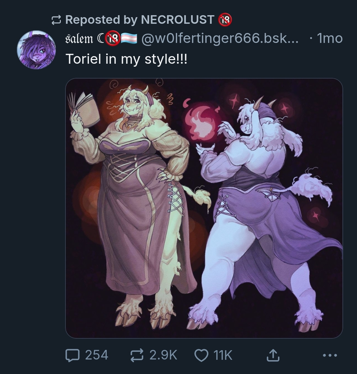
Task: Like the post with heart icon
Action: (x=202, y=355)
